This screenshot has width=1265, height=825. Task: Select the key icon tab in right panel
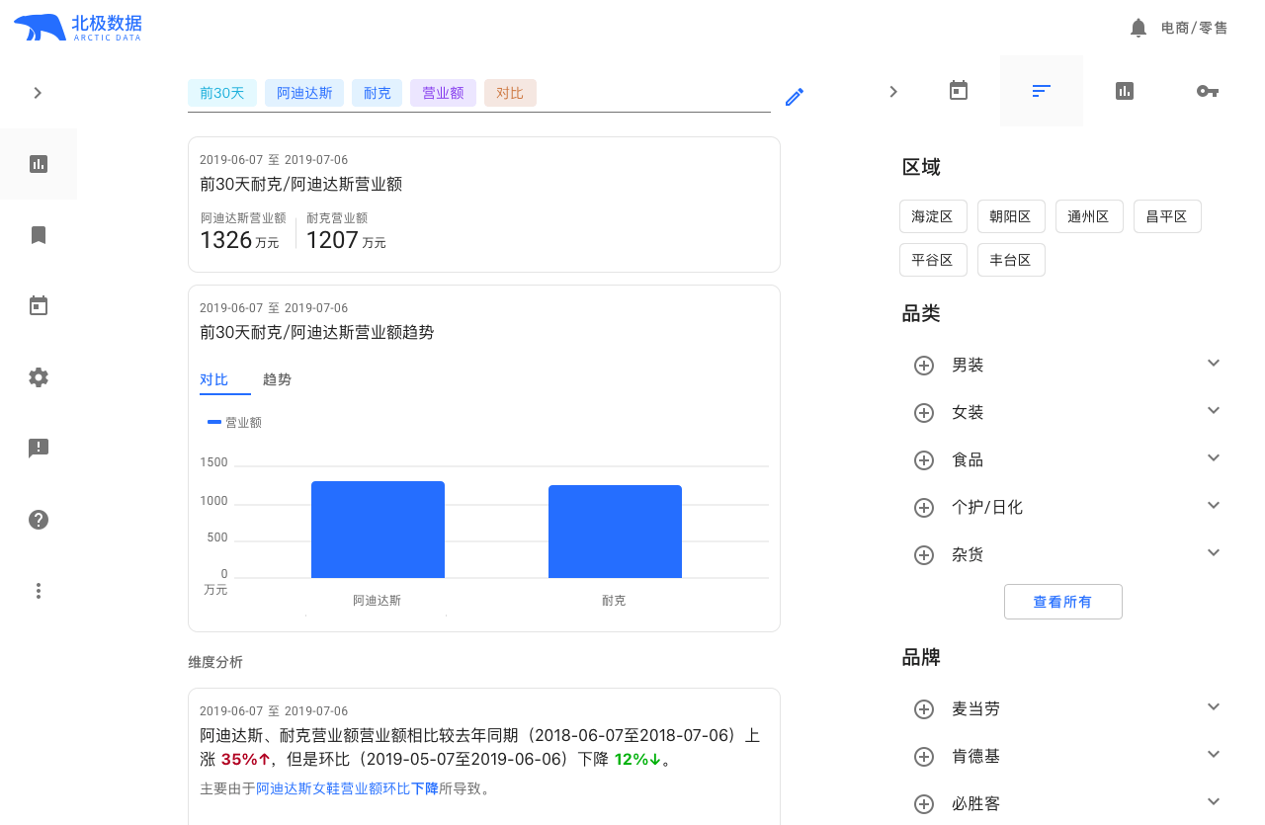coord(1207,91)
